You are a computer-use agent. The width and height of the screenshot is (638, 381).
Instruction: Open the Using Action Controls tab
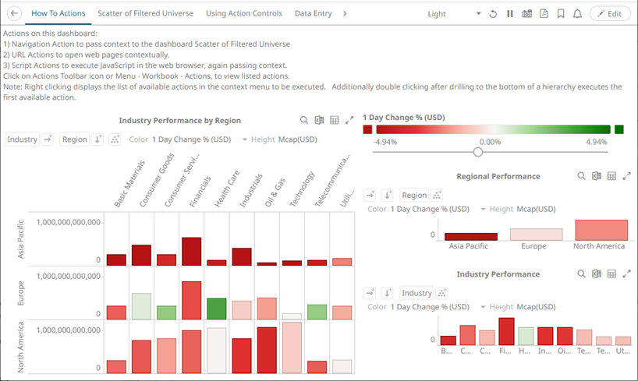click(245, 14)
